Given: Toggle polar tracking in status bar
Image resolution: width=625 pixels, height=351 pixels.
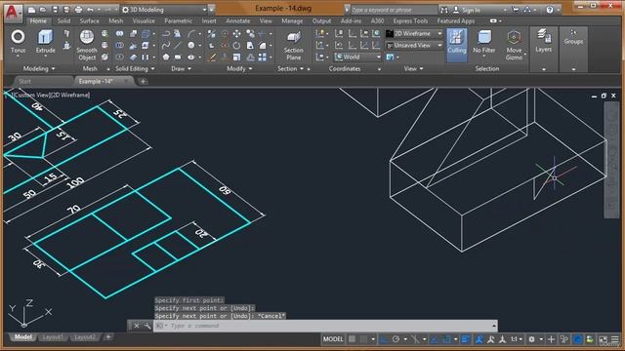Looking at the screenshot, I should pos(396,339).
